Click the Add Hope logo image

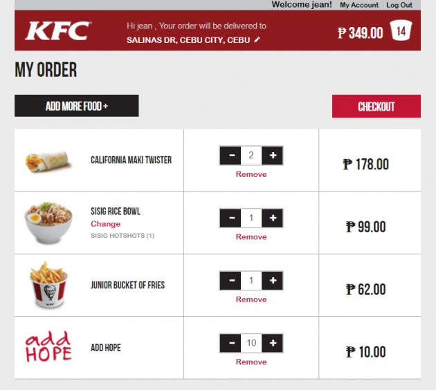[x=48, y=346]
